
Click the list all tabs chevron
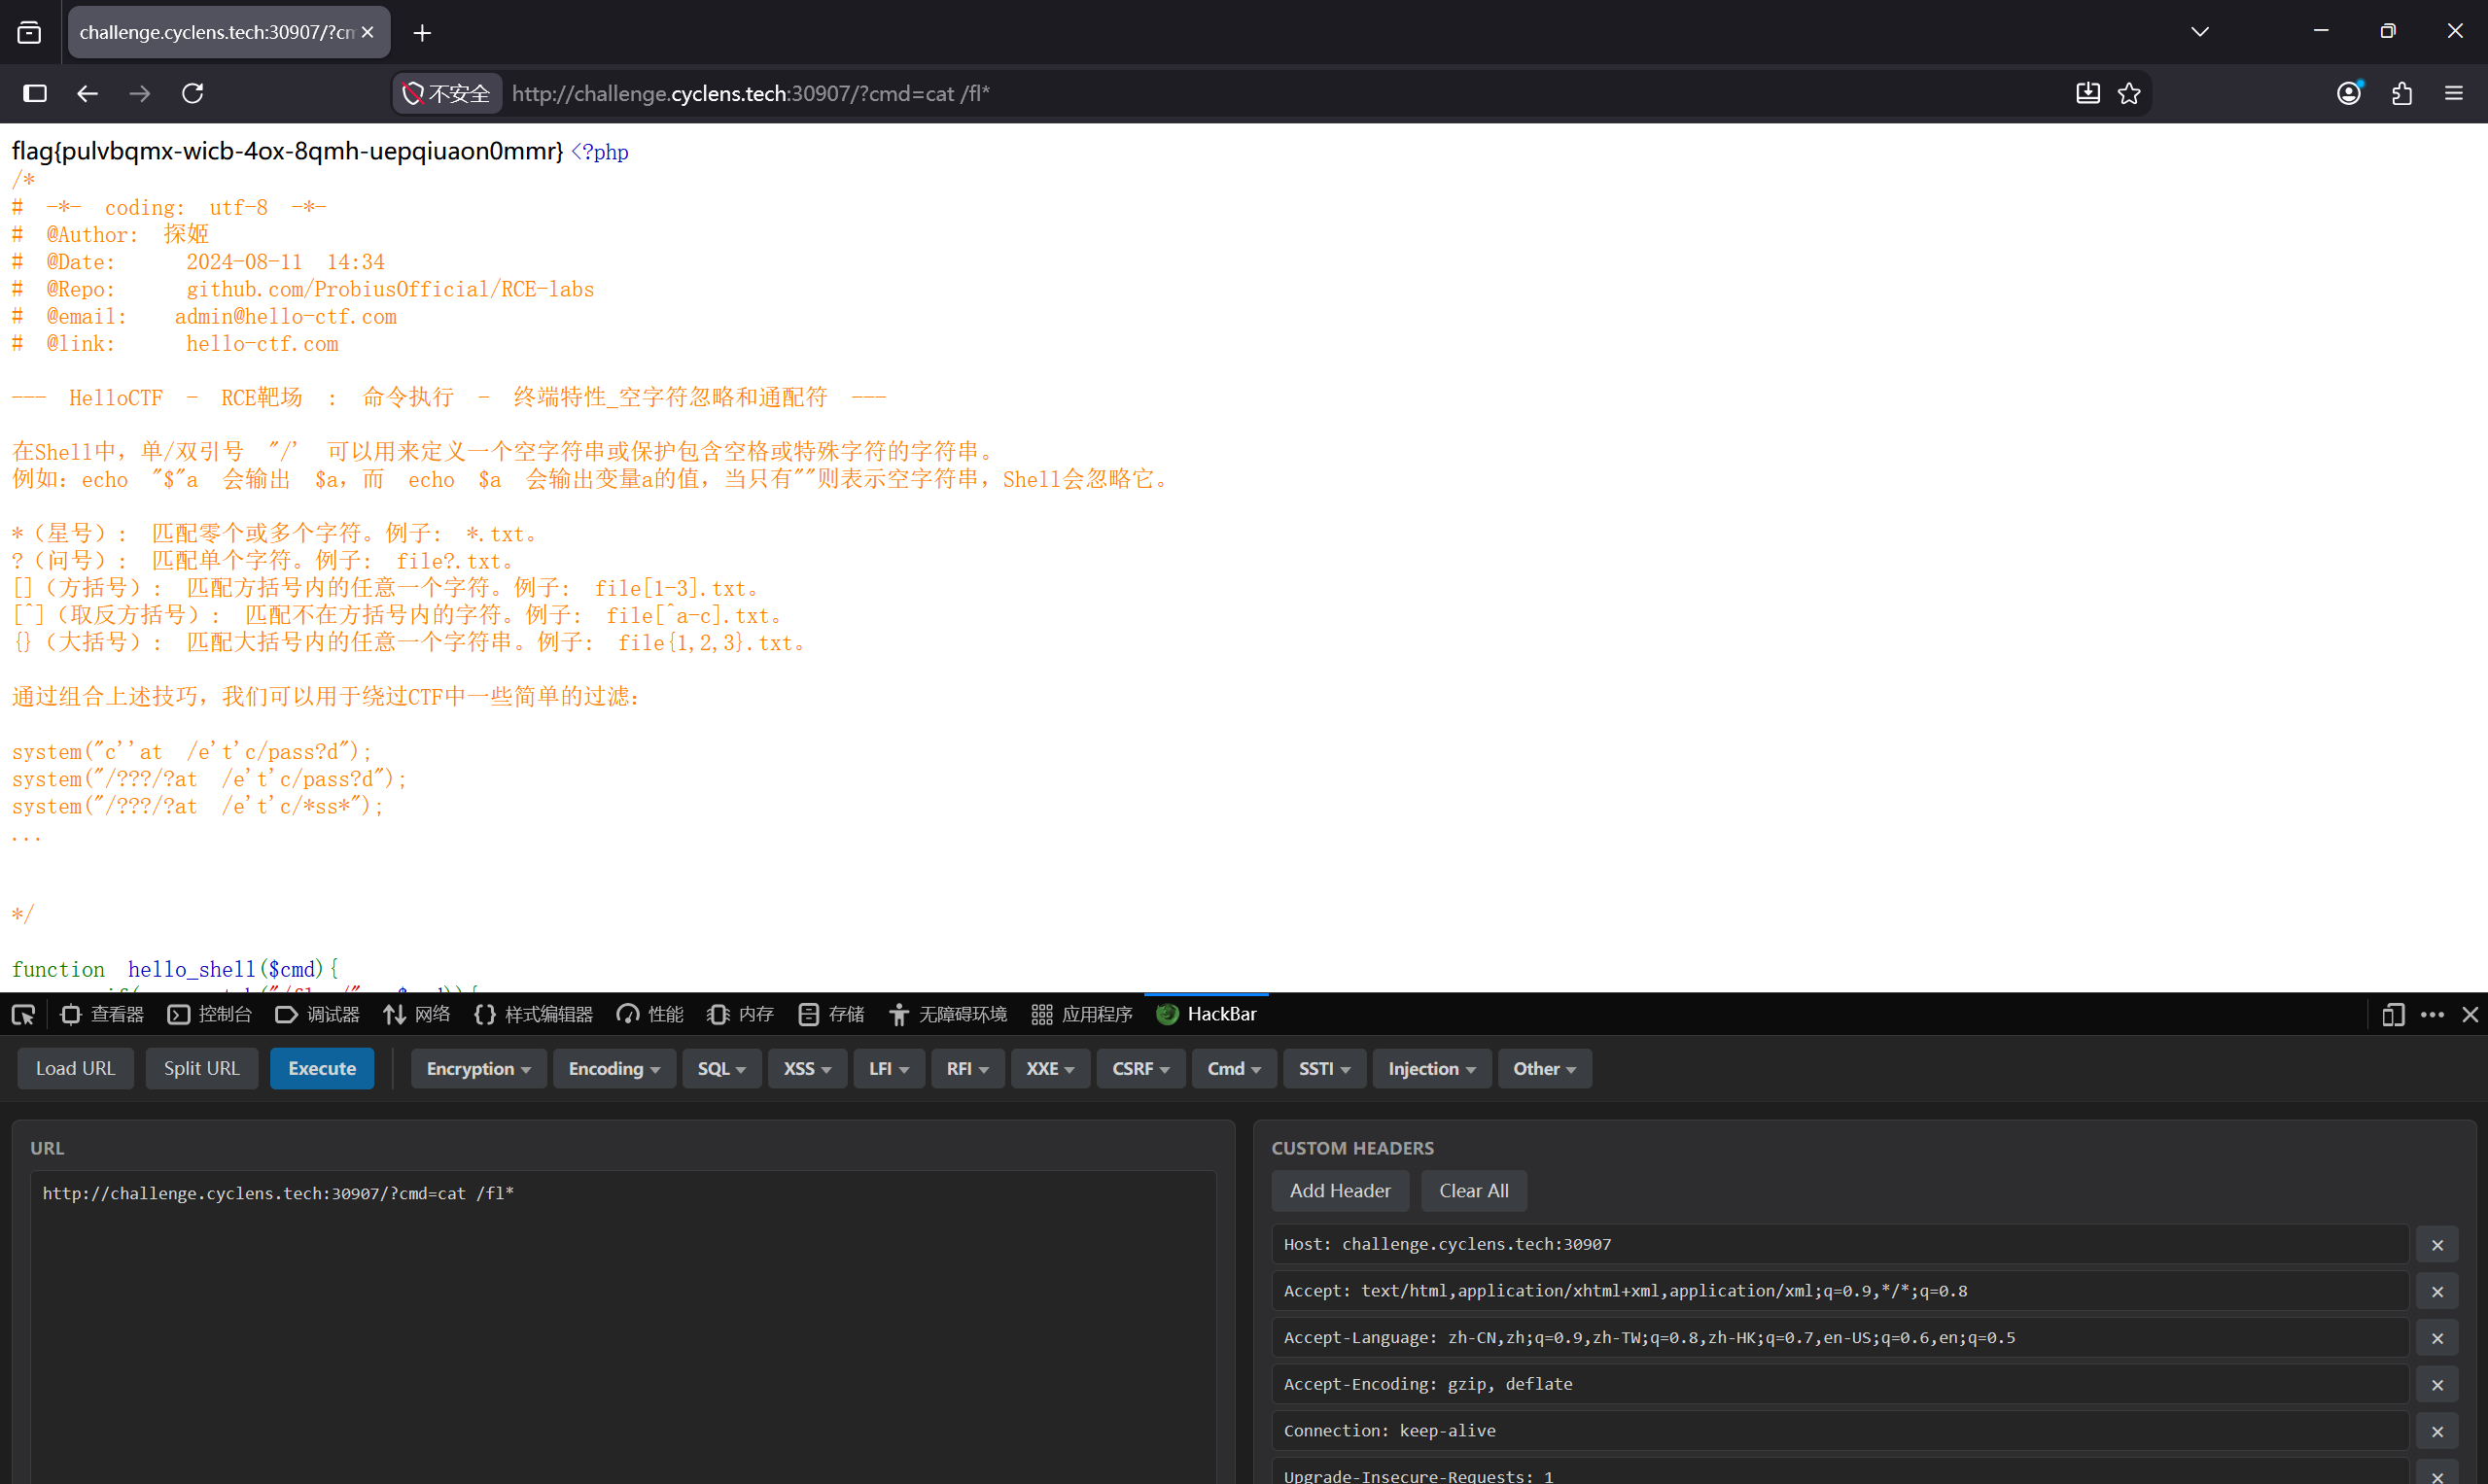[x=2200, y=32]
